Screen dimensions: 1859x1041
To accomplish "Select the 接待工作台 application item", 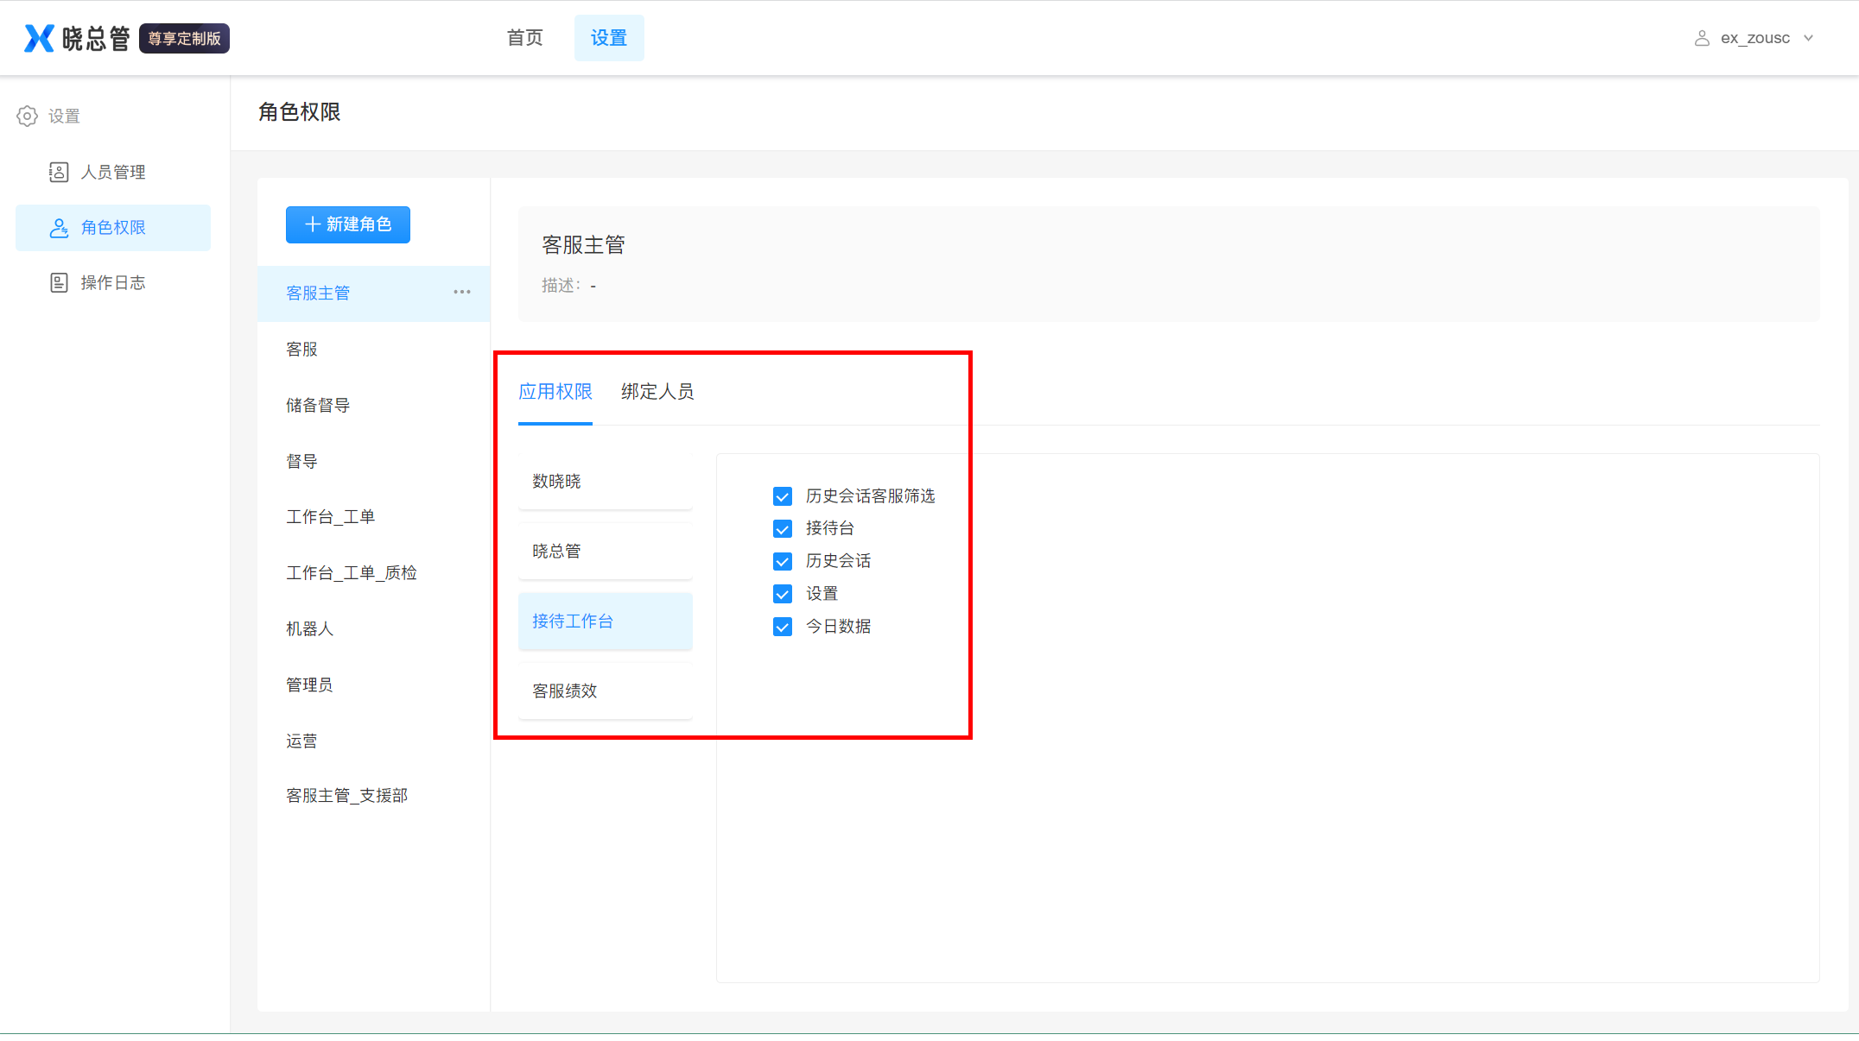I will [605, 621].
